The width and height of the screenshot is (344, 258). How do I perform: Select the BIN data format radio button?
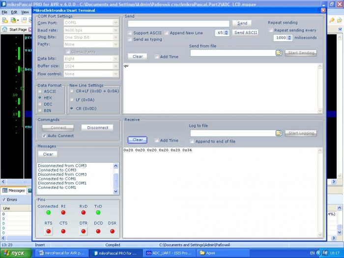40,111
